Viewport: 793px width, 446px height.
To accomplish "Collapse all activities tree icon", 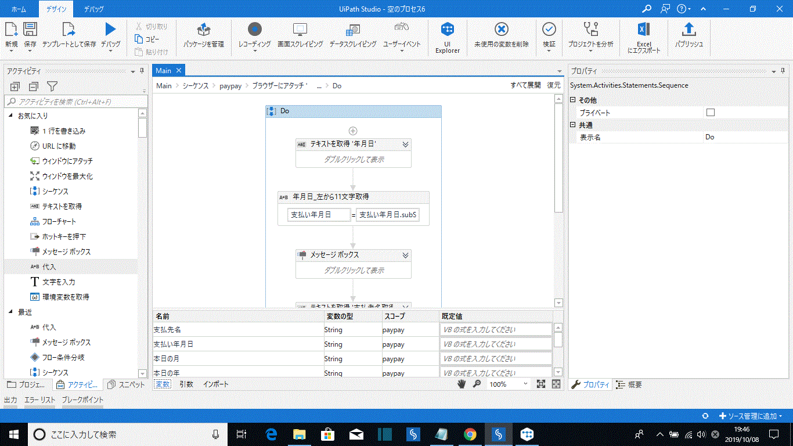I will [33, 87].
